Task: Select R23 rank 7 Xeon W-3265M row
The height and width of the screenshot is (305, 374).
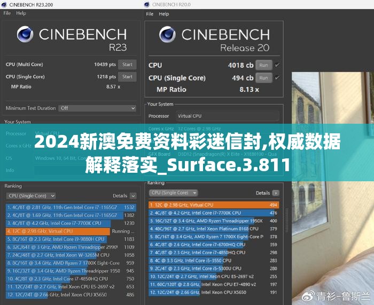Action: pyautogui.click(x=71, y=255)
